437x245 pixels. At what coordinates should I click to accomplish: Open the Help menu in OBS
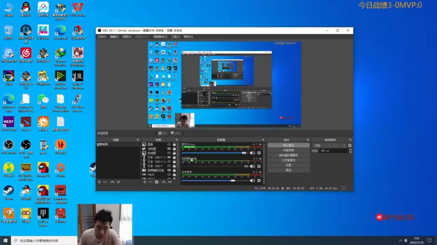tap(188, 36)
